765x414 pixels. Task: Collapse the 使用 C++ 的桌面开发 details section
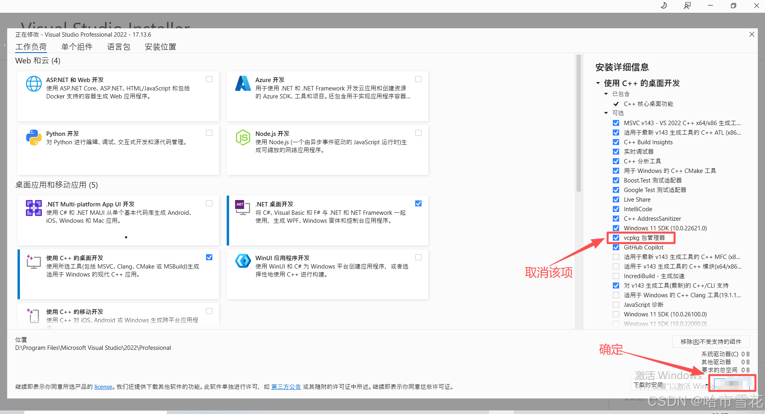pyautogui.click(x=598, y=83)
